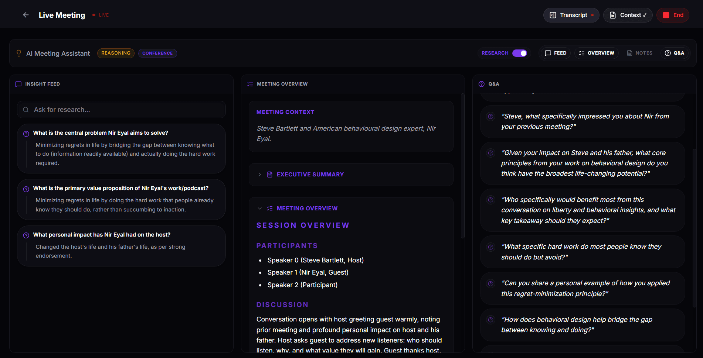Focus the Ask for research input field
Image resolution: width=703 pixels, height=358 pixels.
pos(121,110)
